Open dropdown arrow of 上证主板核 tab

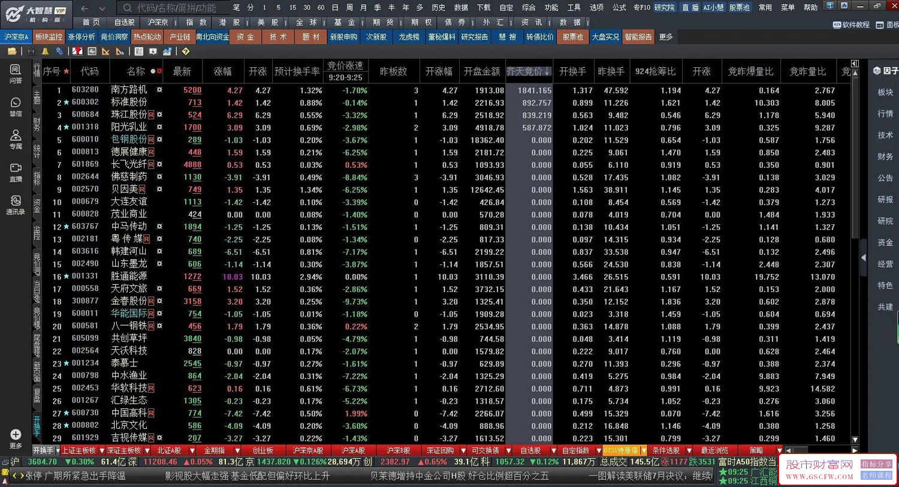tap(101, 450)
